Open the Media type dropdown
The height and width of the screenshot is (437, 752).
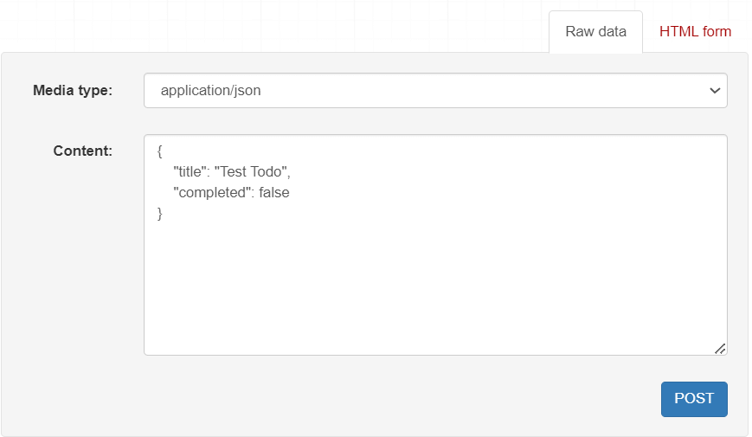point(434,91)
